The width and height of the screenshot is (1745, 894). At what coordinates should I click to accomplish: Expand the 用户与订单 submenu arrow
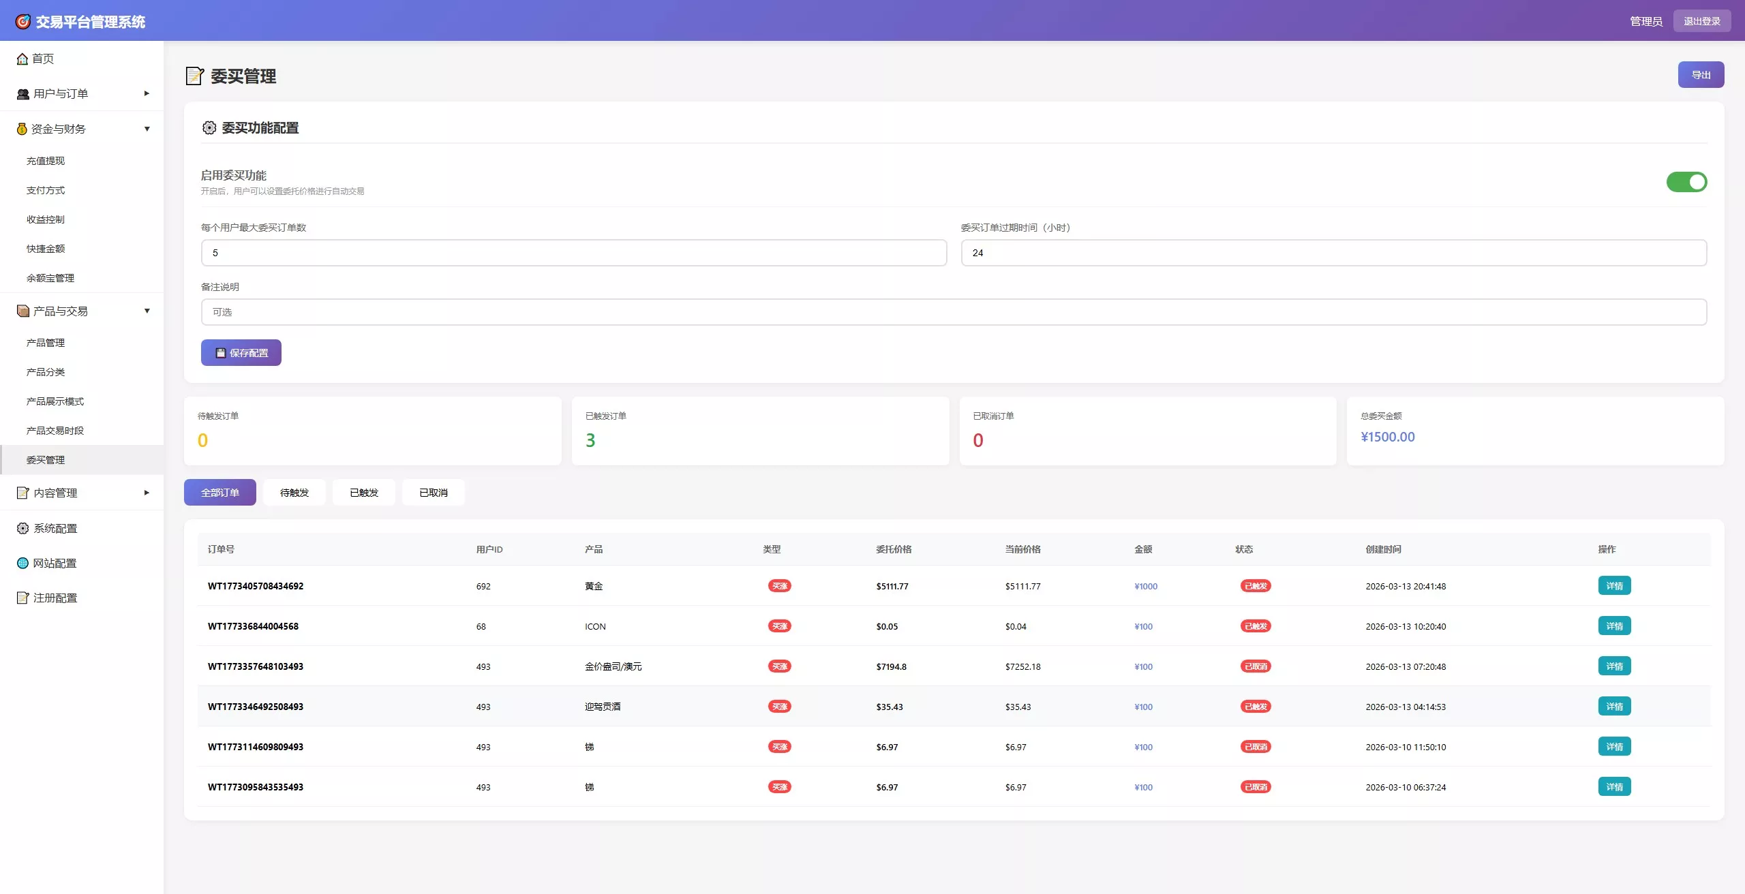click(147, 94)
